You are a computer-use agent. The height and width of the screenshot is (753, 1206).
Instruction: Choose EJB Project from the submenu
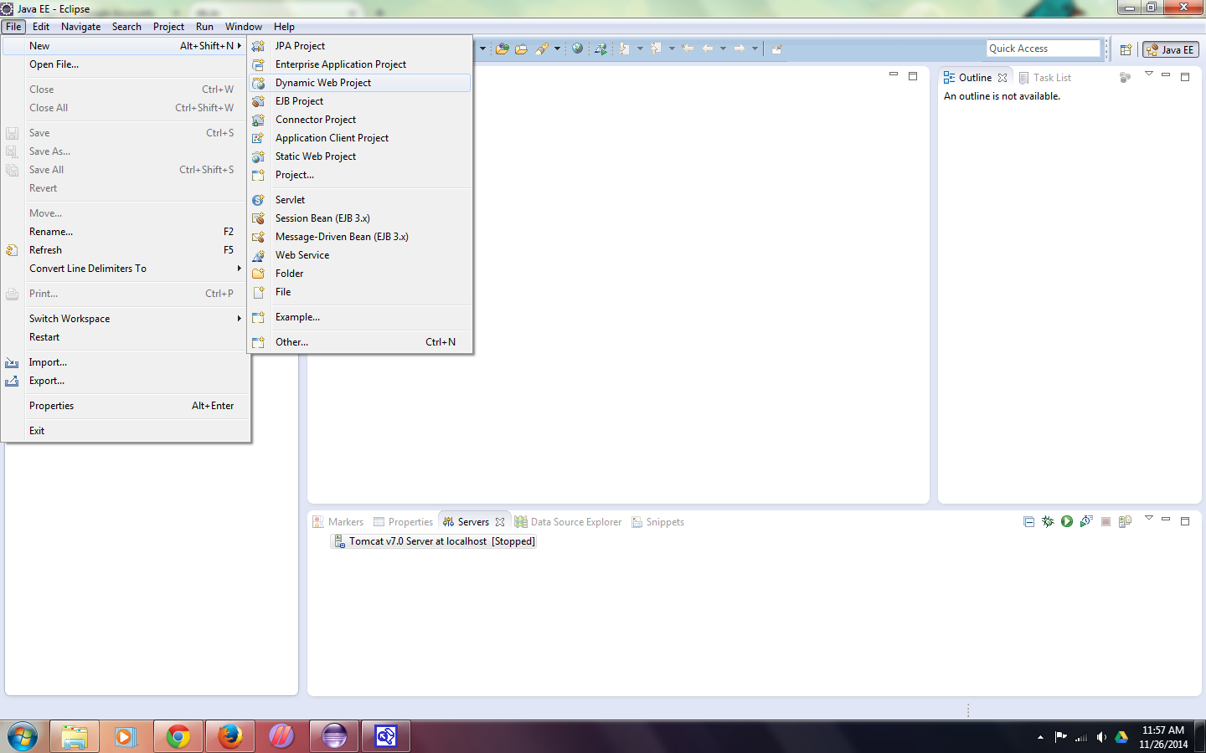[360, 101]
